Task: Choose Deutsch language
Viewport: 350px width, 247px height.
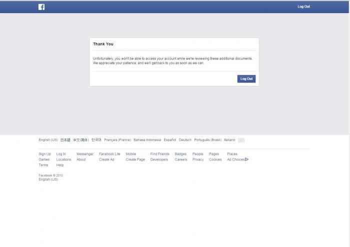Action: point(185,140)
